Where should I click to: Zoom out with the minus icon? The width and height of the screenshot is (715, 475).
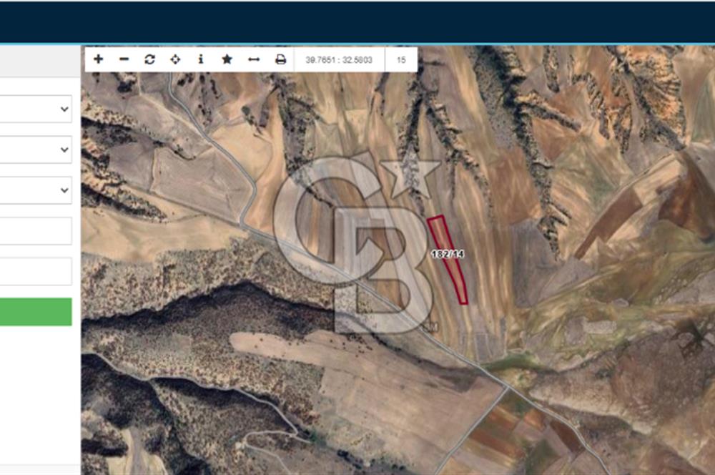(x=124, y=59)
